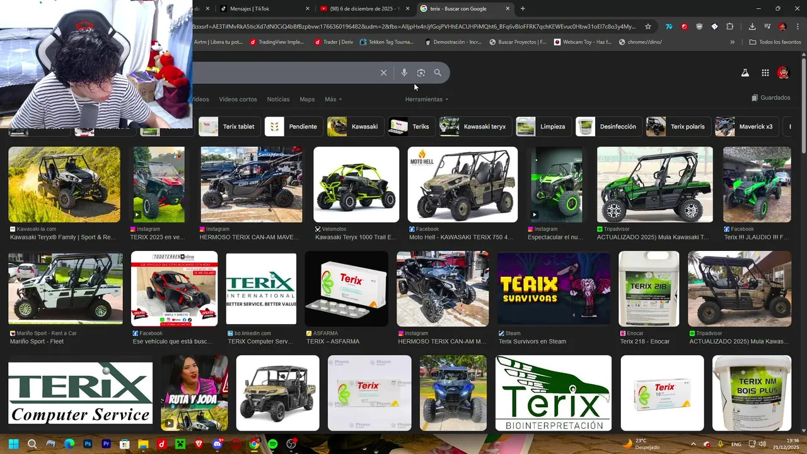This screenshot has height=454, width=807.
Task: Select the Noticias search filter
Action: (278, 100)
